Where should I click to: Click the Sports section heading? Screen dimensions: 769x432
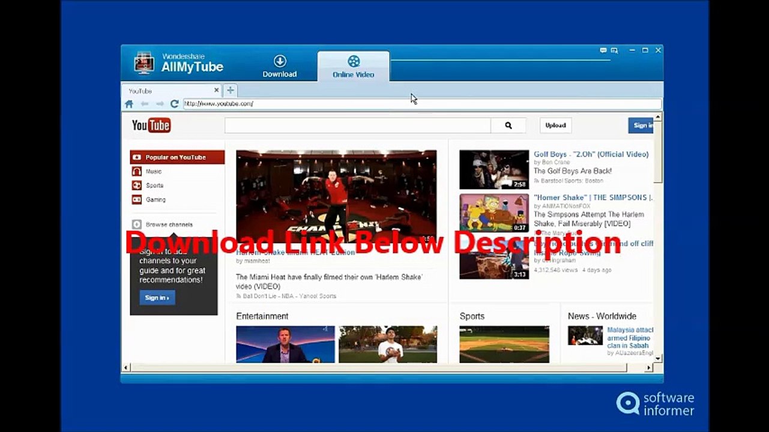(472, 316)
